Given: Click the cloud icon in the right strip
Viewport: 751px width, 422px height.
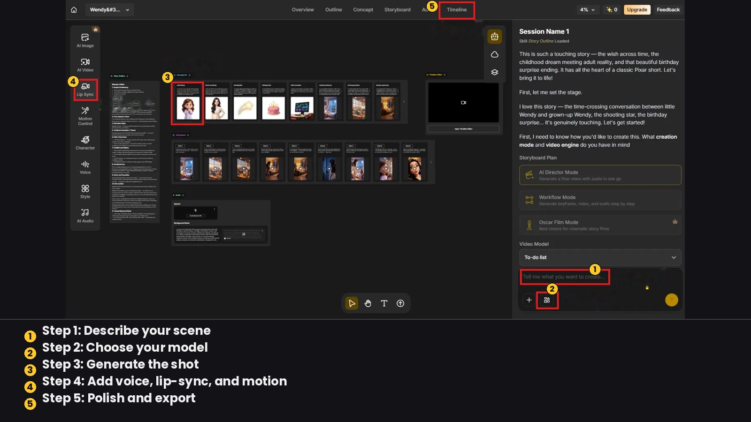Looking at the screenshot, I should pos(495,54).
